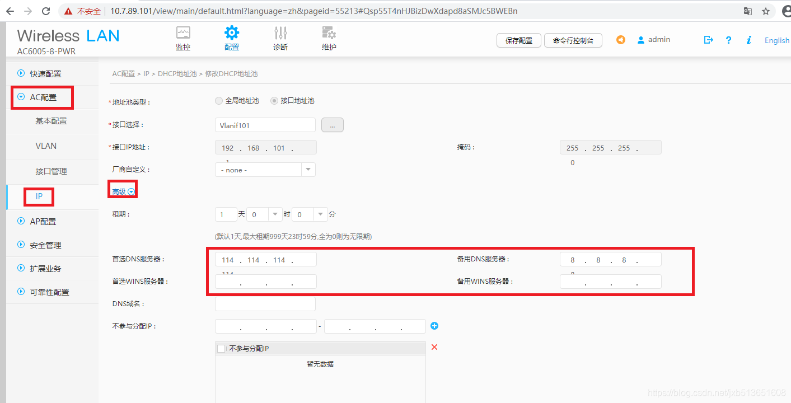Click the lease days input field

(226, 214)
